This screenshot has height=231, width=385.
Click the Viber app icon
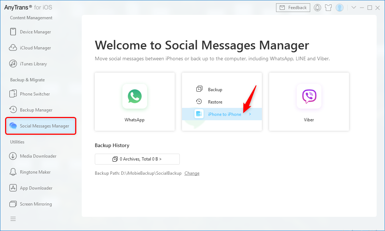pos(309,96)
